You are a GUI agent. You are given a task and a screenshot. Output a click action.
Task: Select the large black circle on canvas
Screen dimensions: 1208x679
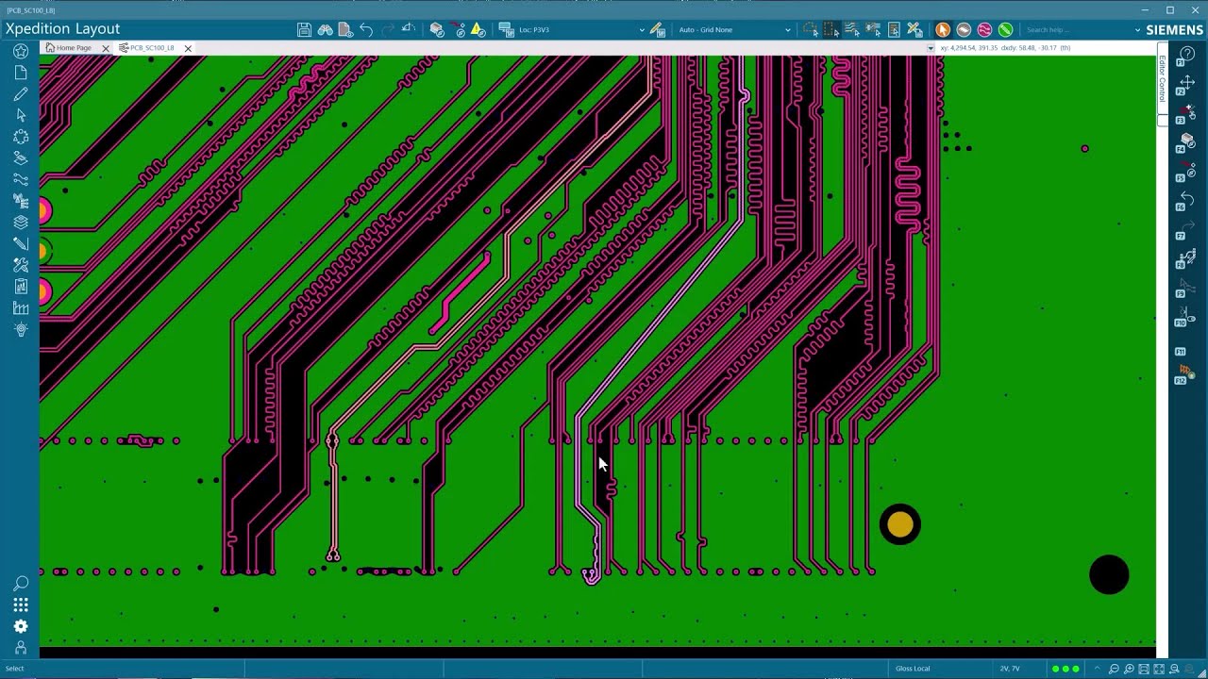[1109, 574]
